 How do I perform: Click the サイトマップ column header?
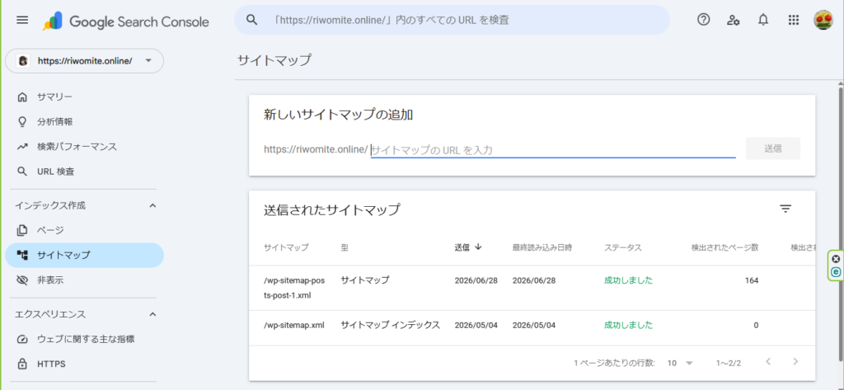coord(286,247)
